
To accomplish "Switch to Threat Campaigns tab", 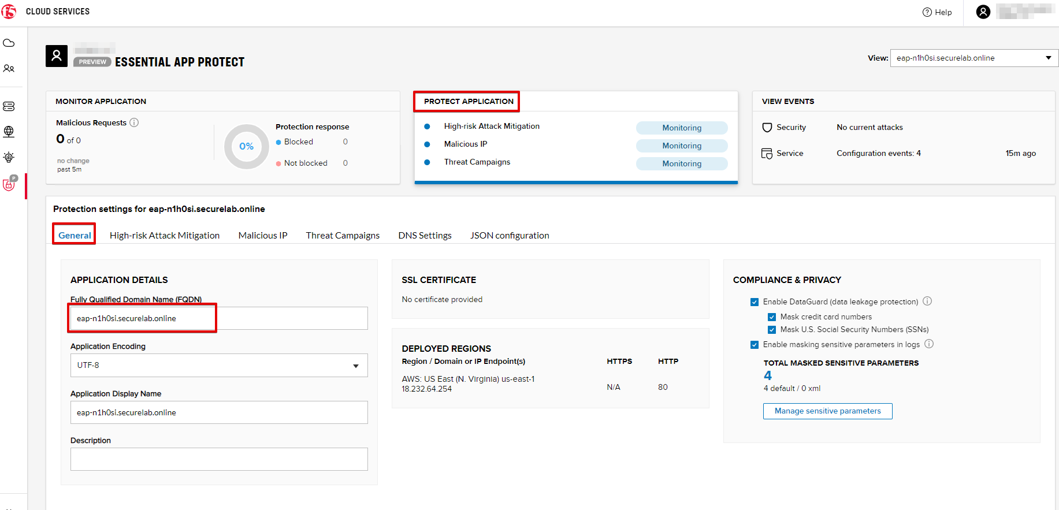I will tap(343, 235).
